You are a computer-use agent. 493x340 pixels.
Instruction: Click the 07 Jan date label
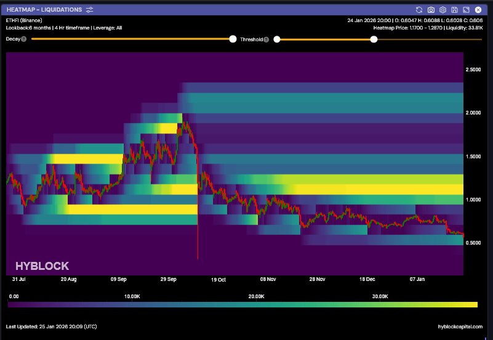click(x=417, y=279)
